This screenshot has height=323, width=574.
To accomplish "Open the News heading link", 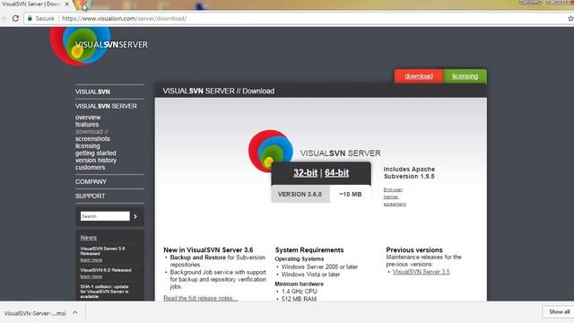I will pyautogui.click(x=88, y=238).
